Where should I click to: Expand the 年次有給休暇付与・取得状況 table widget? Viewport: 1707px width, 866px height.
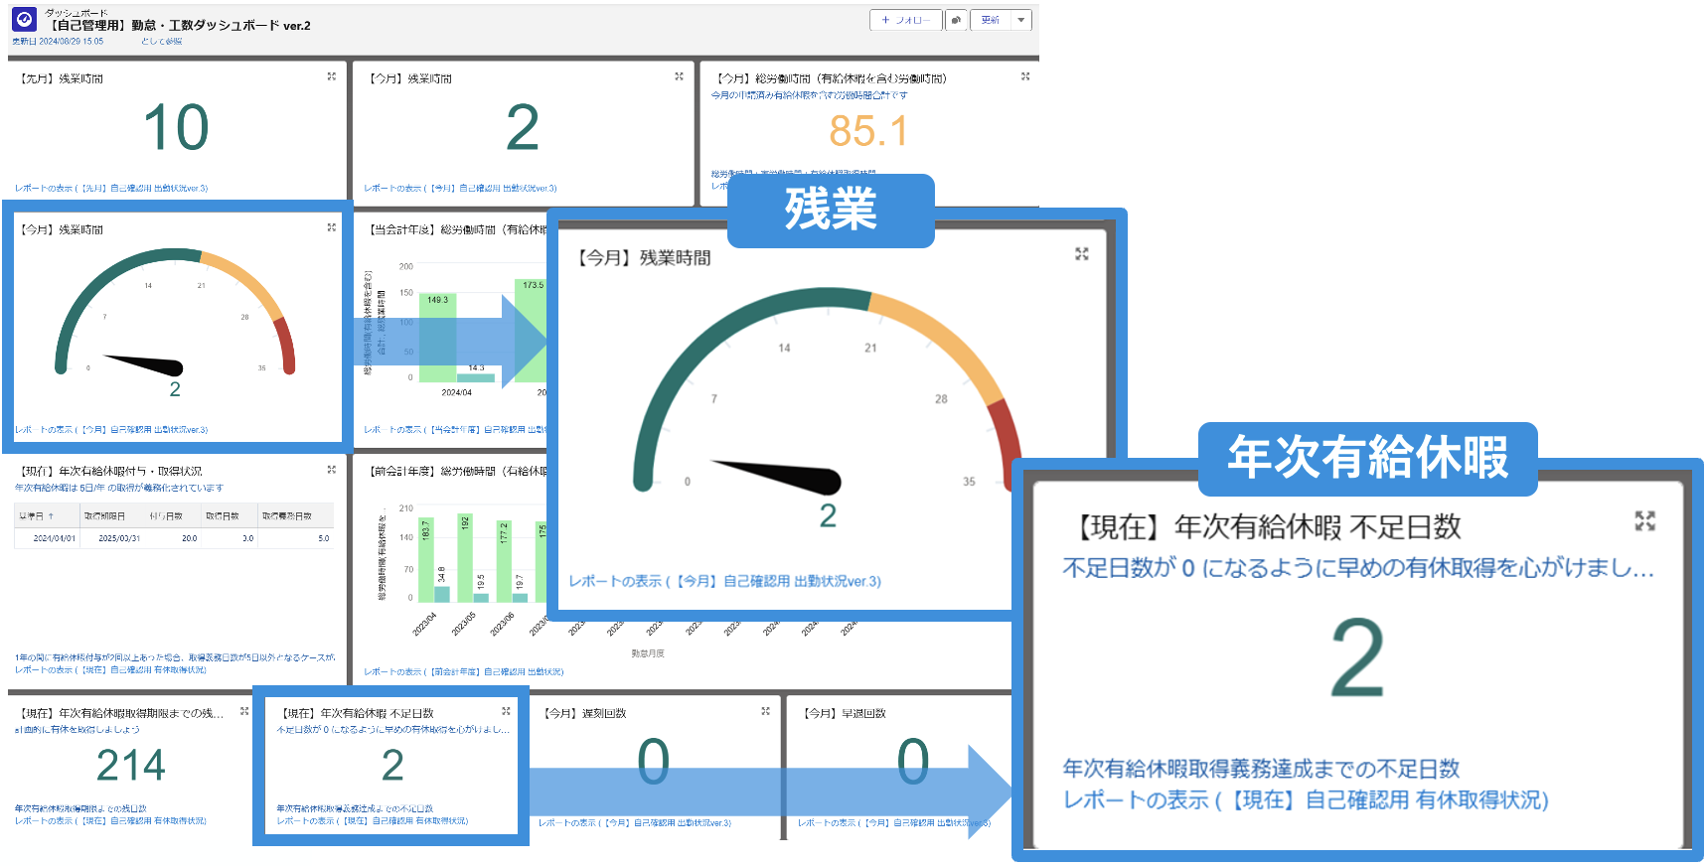click(332, 470)
